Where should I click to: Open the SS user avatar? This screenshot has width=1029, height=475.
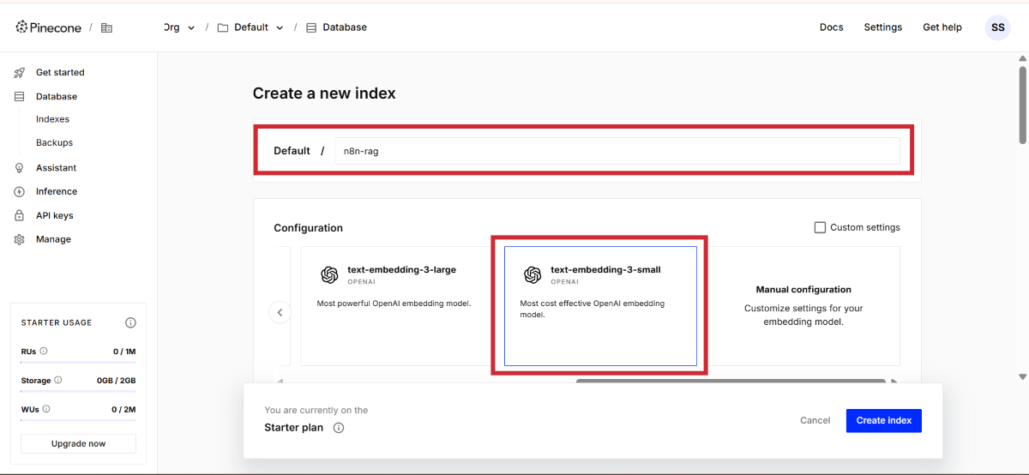pos(997,27)
